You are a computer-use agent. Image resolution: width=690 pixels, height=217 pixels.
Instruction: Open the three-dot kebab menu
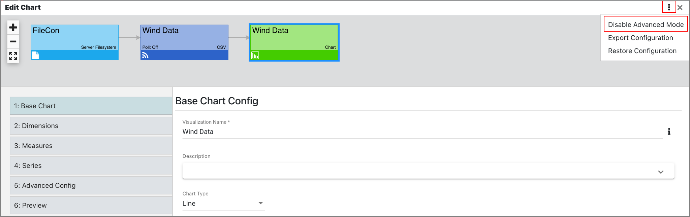point(669,7)
